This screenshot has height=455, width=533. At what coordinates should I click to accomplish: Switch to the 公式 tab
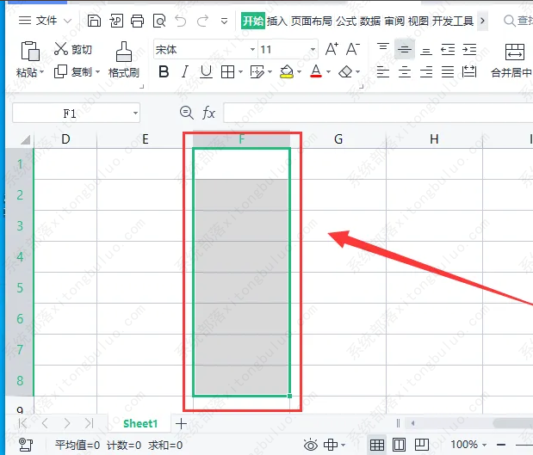click(x=346, y=21)
